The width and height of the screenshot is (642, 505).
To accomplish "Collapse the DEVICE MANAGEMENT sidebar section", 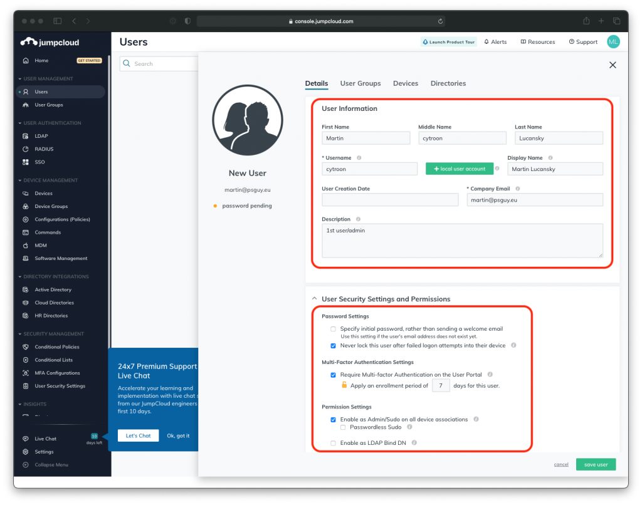I will 20,180.
